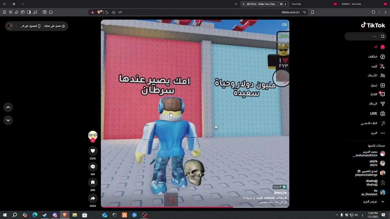Close the TikTok browser tab
The height and width of the screenshot is (219, 390).
243,4
